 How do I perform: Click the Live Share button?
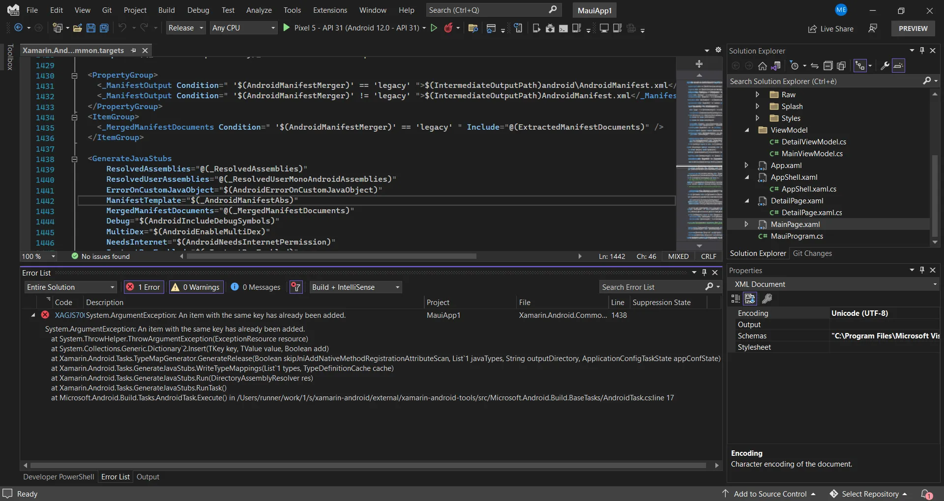(831, 29)
